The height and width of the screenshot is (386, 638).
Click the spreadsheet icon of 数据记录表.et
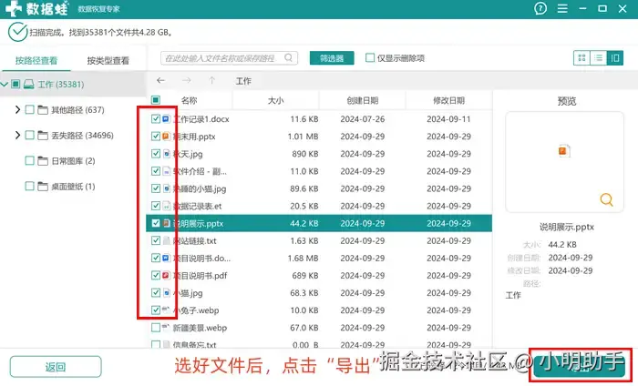pyautogui.click(x=166, y=206)
